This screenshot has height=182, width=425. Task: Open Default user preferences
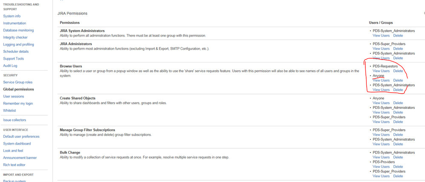coord(21,136)
